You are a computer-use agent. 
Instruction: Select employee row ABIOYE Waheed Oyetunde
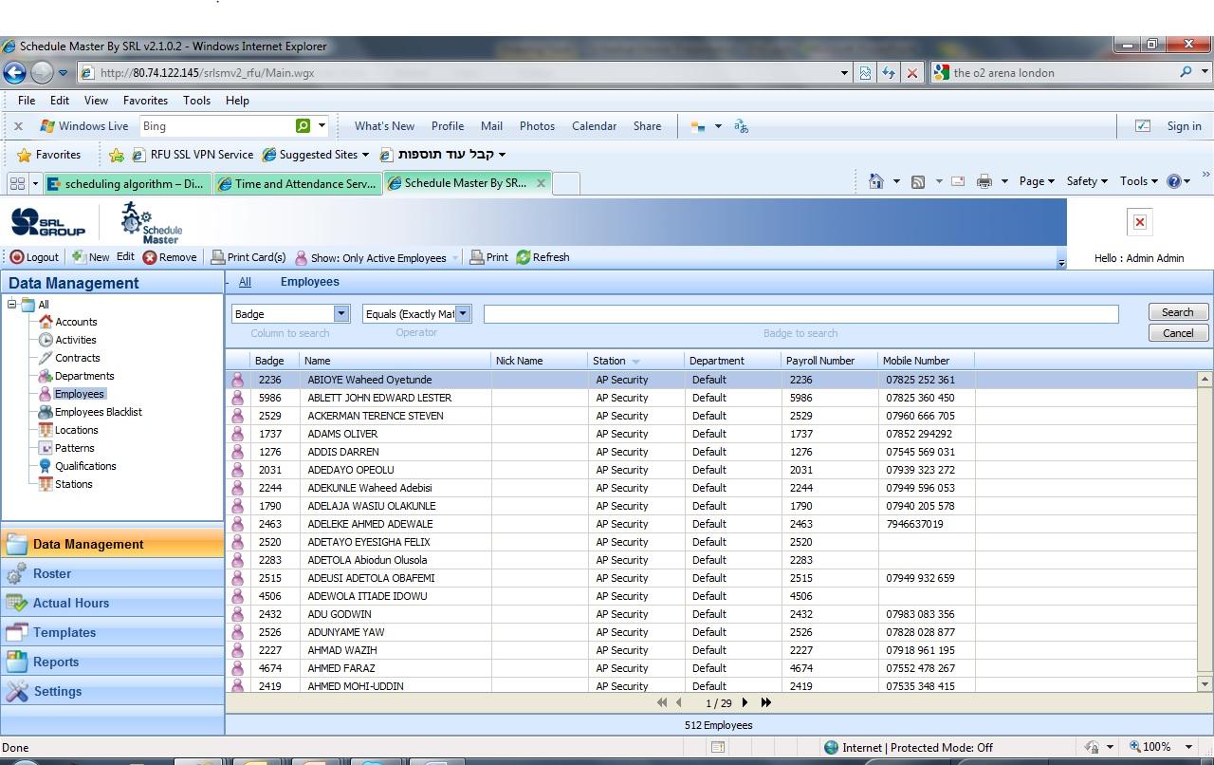(711, 380)
